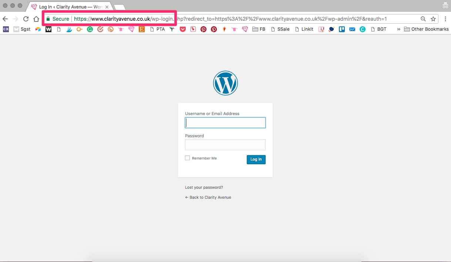Open the Other Bookmarks folder
This screenshot has width=451, height=262.
[x=426, y=29]
